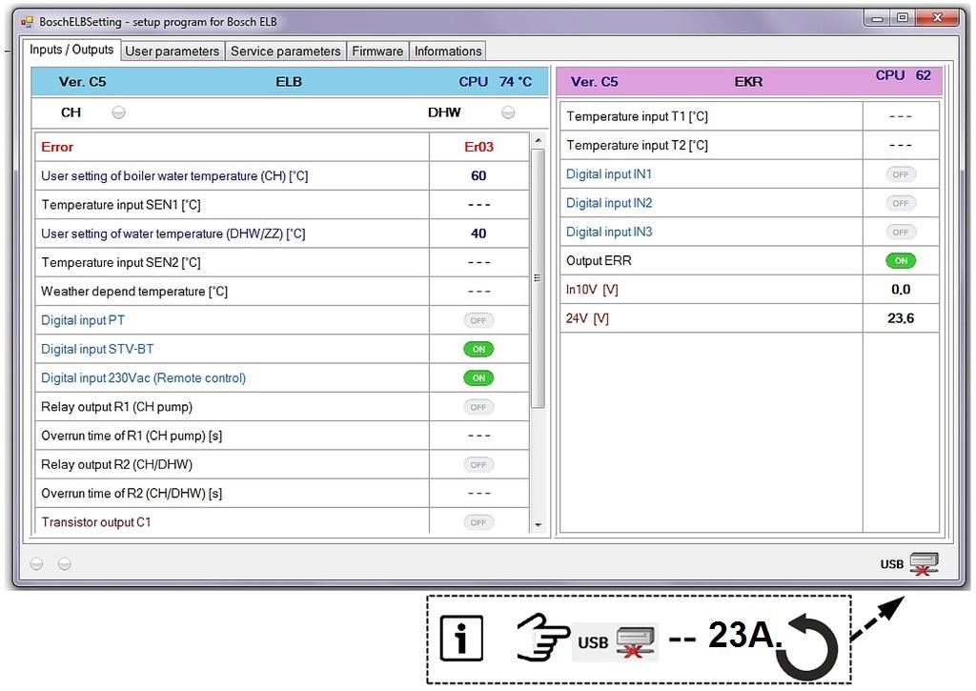Click the second round indicator in the status bar
The image size is (976, 691).
point(64,564)
